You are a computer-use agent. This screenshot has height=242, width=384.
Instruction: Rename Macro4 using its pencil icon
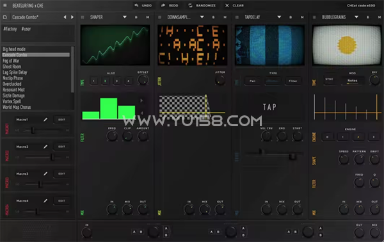click(45, 200)
